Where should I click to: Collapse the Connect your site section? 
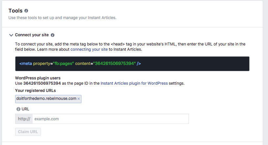click(11, 35)
